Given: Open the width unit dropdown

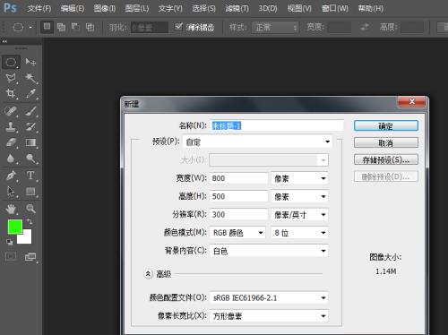Looking at the screenshot, I should pos(299,178).
